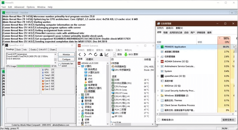Click the AIDA64 back navigation arrow

tap(80, 54)
